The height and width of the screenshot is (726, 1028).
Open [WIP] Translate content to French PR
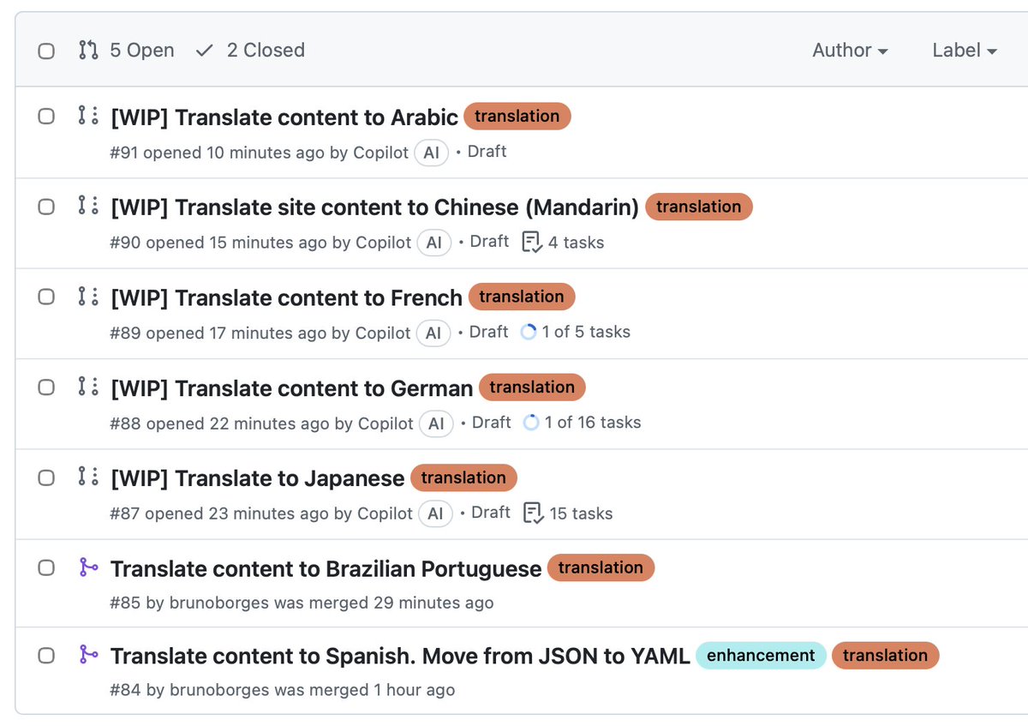click(x=286, y=298)
